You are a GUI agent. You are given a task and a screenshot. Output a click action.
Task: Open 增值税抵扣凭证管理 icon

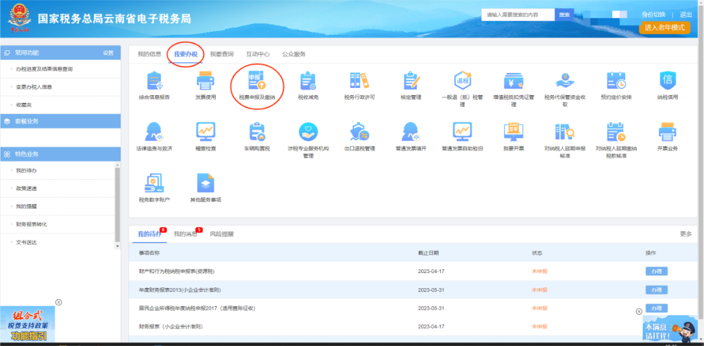(514, 81)
